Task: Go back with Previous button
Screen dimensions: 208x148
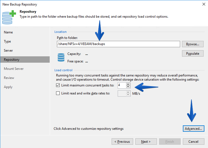Action: [122, 141]
